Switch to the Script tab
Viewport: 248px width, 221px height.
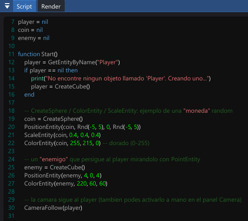click(x=24, y=6)
